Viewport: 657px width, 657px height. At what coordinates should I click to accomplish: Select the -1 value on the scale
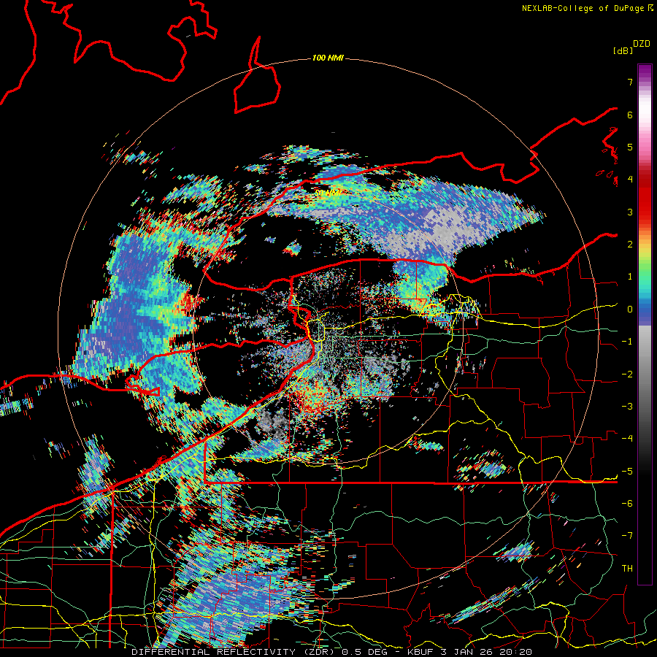click(627, 342)
